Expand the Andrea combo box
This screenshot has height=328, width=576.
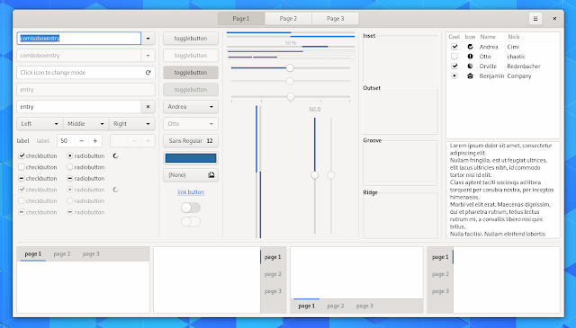tap(191, 107)
